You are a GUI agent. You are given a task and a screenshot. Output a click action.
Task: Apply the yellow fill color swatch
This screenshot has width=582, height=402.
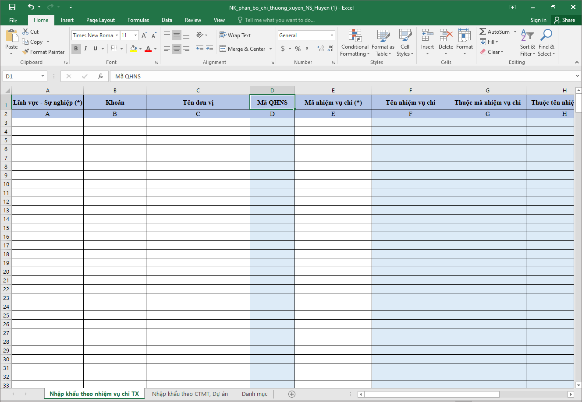coord(133,49)
